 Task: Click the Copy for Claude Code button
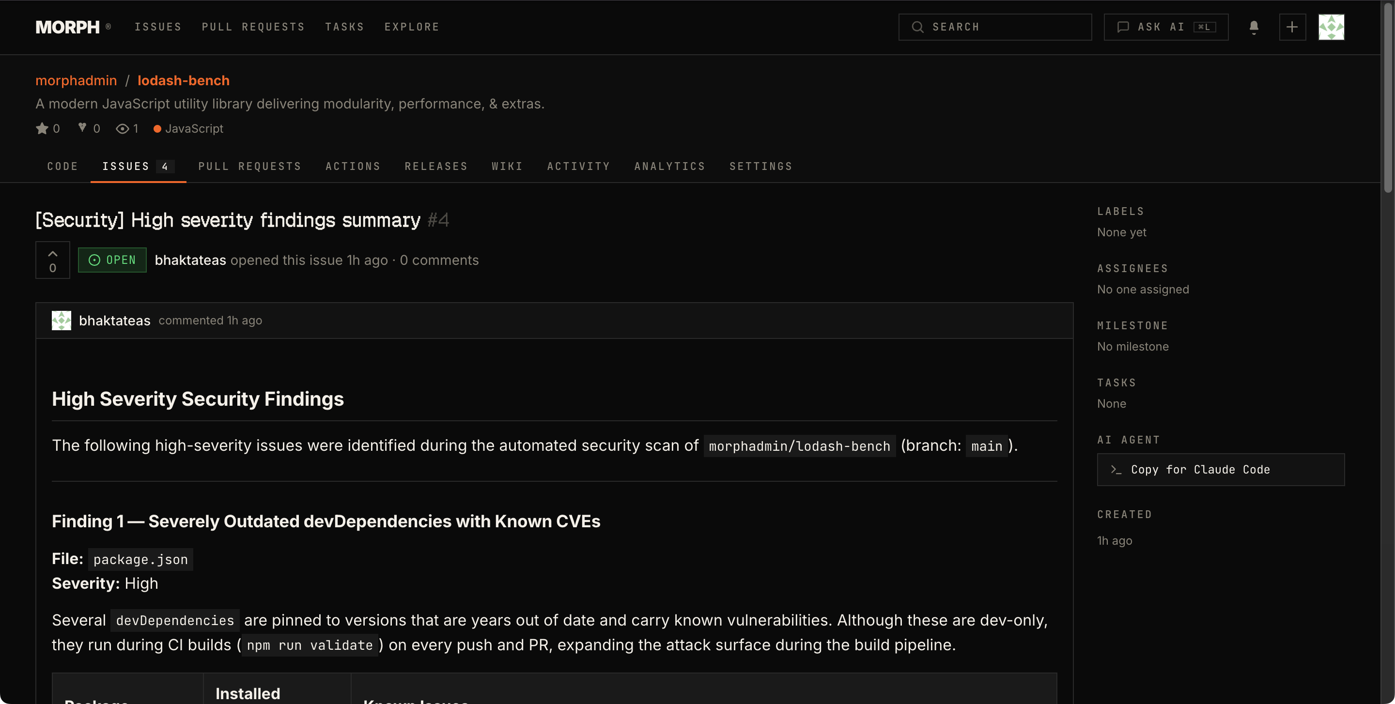(1220, 469)
